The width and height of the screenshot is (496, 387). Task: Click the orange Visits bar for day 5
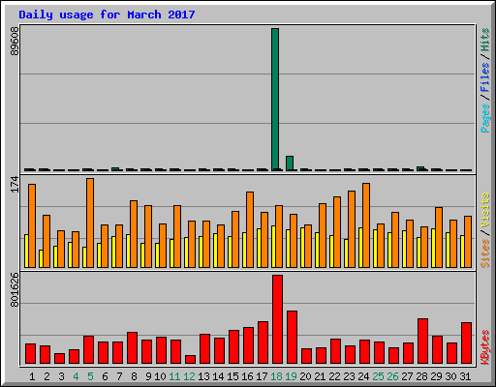coord(90,223)
